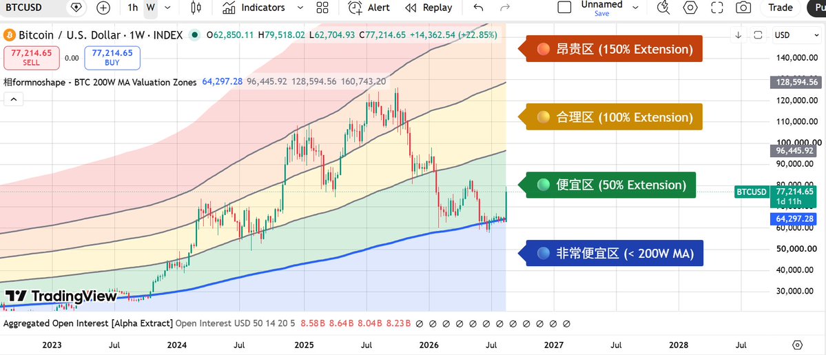The image size is (826, 355).
Task: Select the W weekly timeframe
Action: coord(151,8)
